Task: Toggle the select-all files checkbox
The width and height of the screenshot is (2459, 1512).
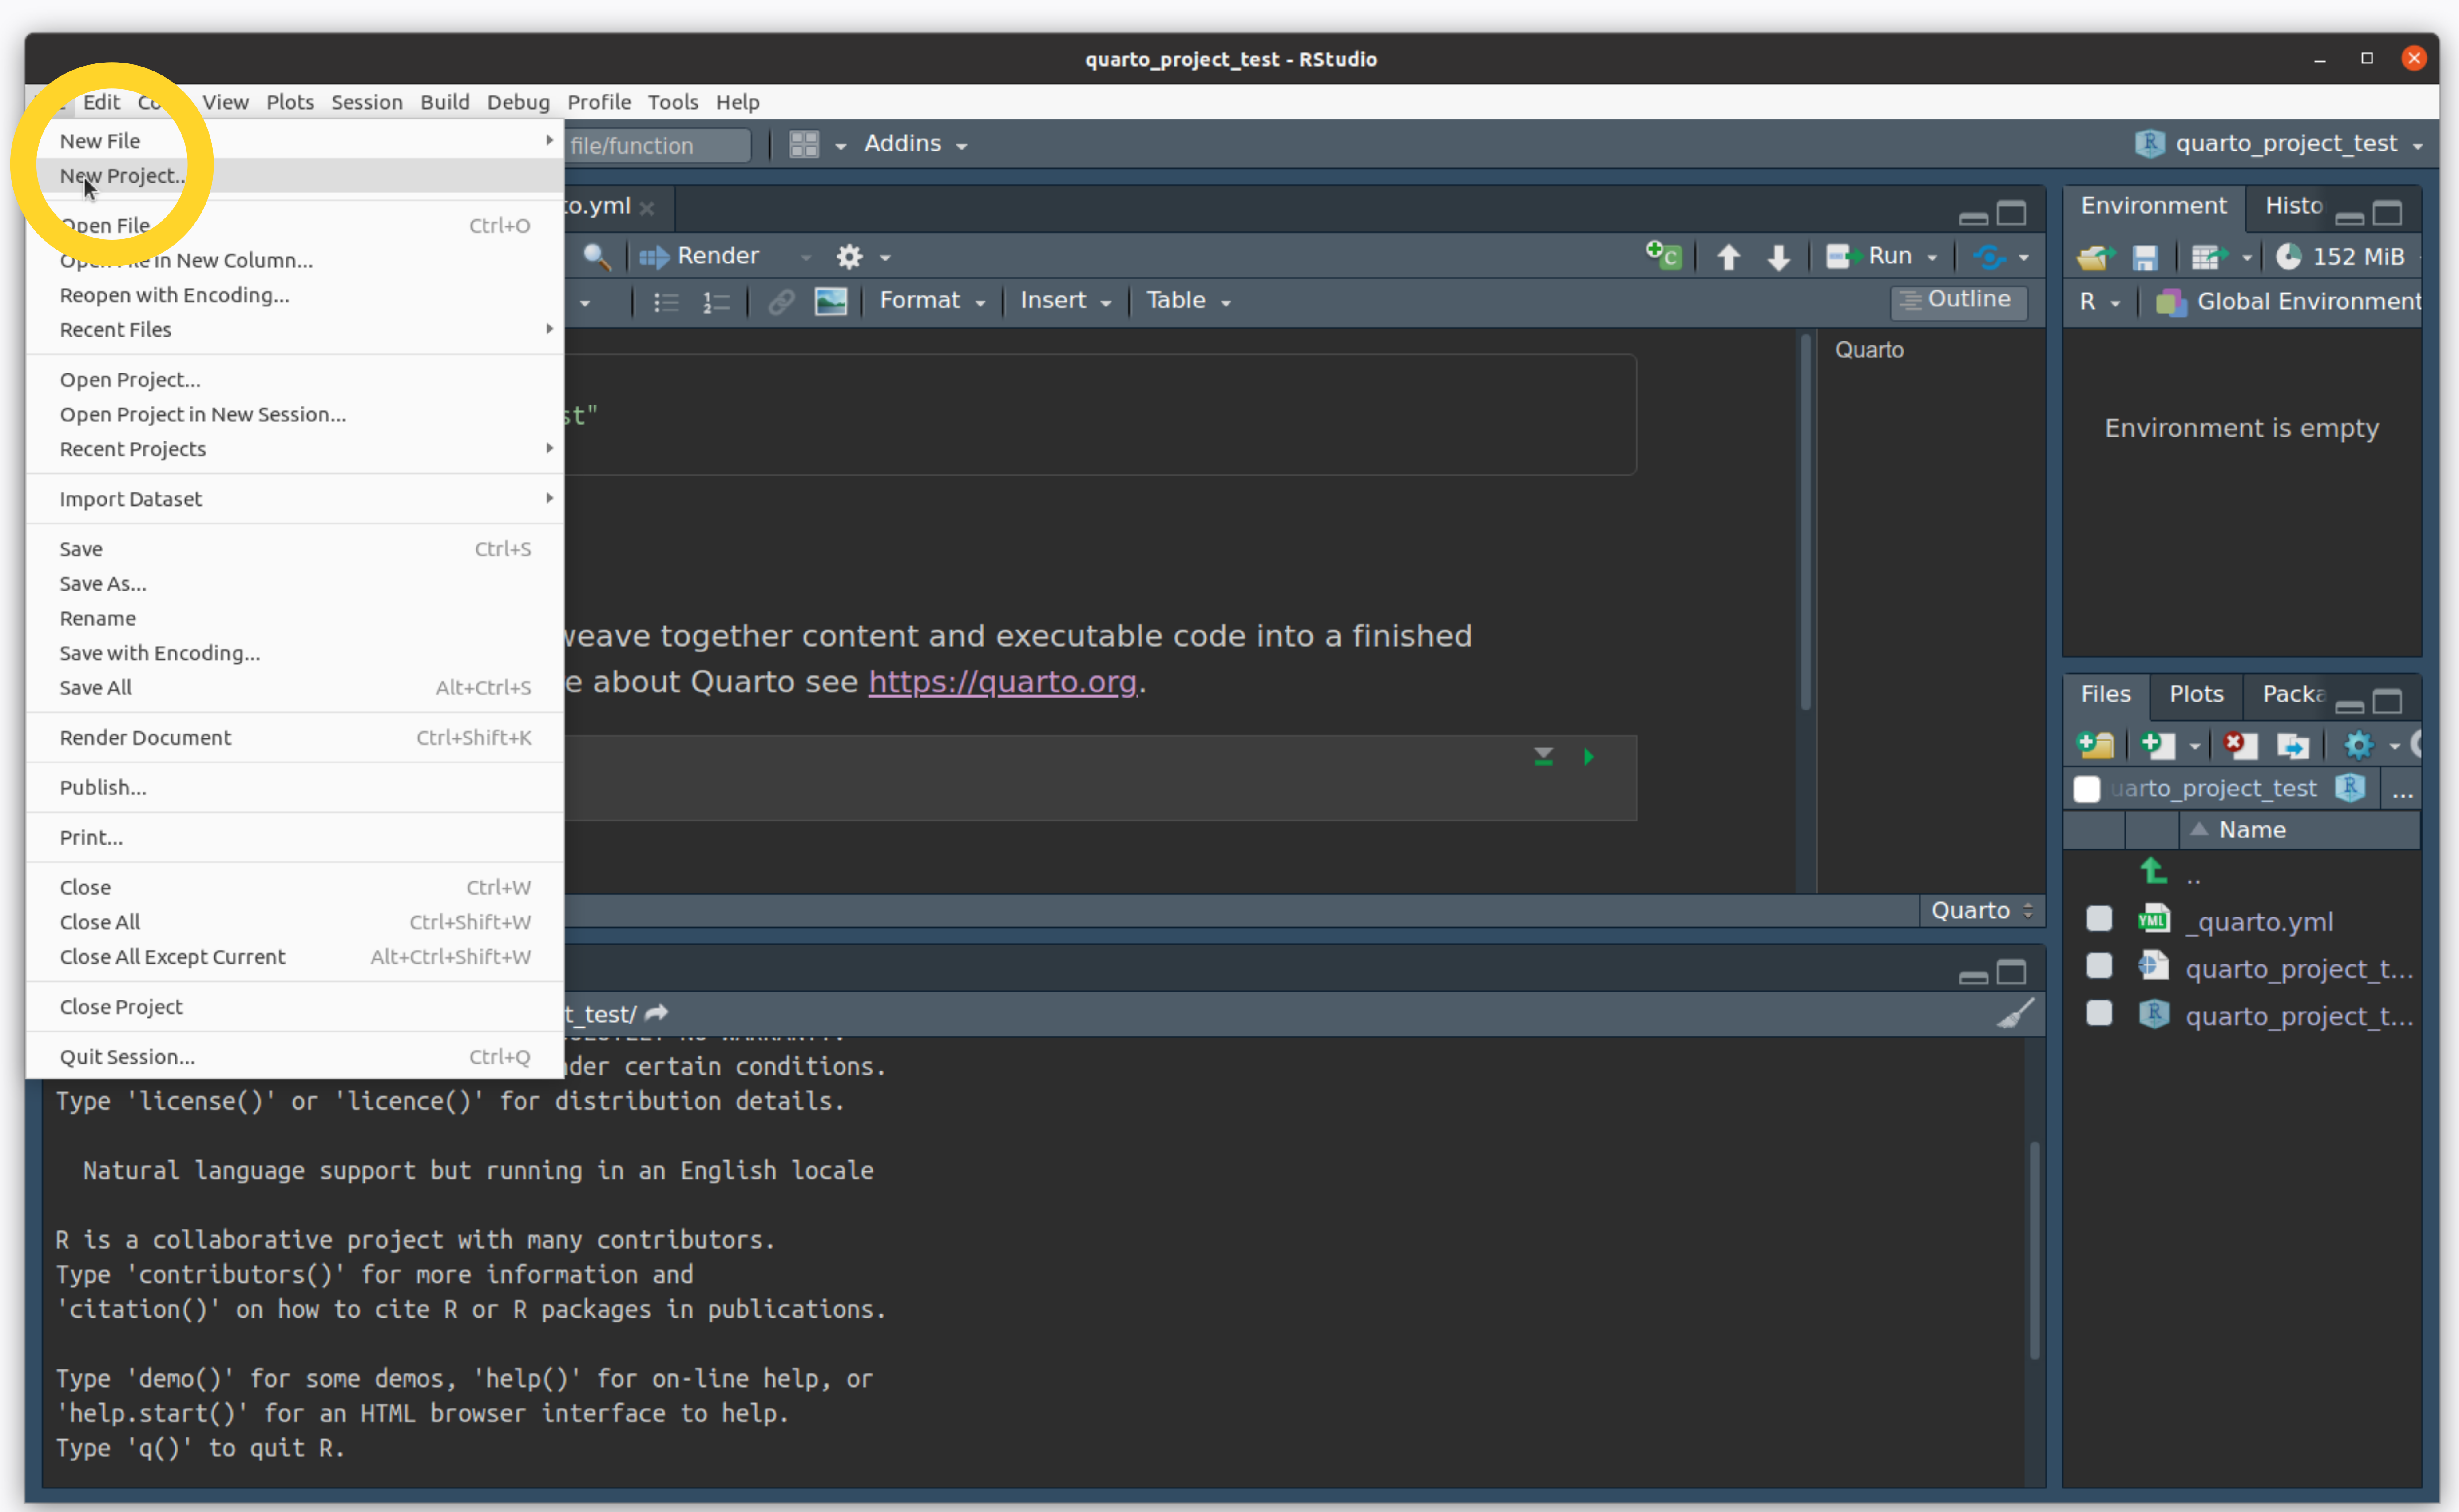Action: click(x=2087, y=789)
